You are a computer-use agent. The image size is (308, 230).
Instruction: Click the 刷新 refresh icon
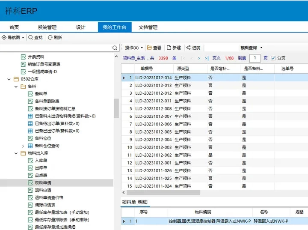pos(50,38)
